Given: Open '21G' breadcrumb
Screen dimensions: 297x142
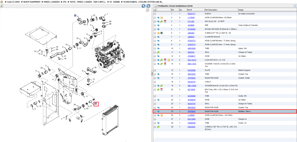Looking at the screenshot, I should [x=64, y=2].
